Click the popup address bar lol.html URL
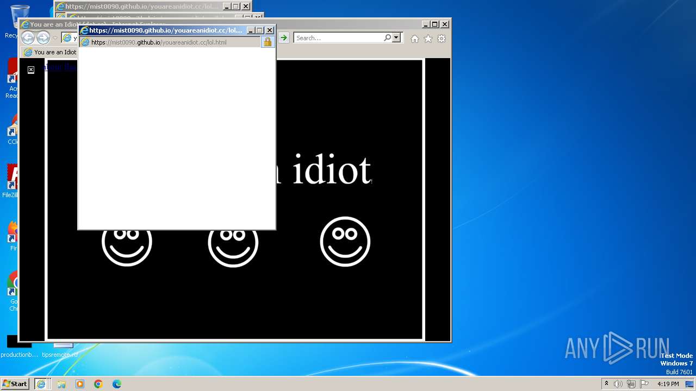The height and width of the screenshot is (391, 696). (159, 42)
